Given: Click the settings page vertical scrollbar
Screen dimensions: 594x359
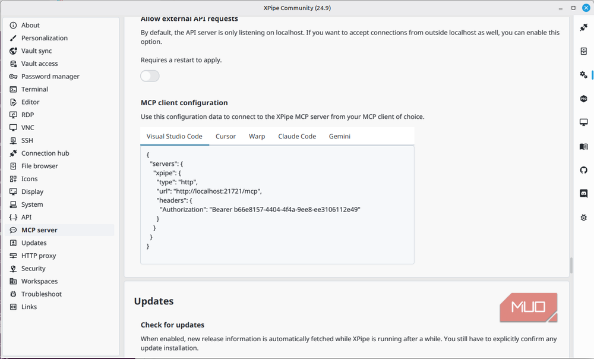Looking at the screenshot, I should [x=571, y=265].
